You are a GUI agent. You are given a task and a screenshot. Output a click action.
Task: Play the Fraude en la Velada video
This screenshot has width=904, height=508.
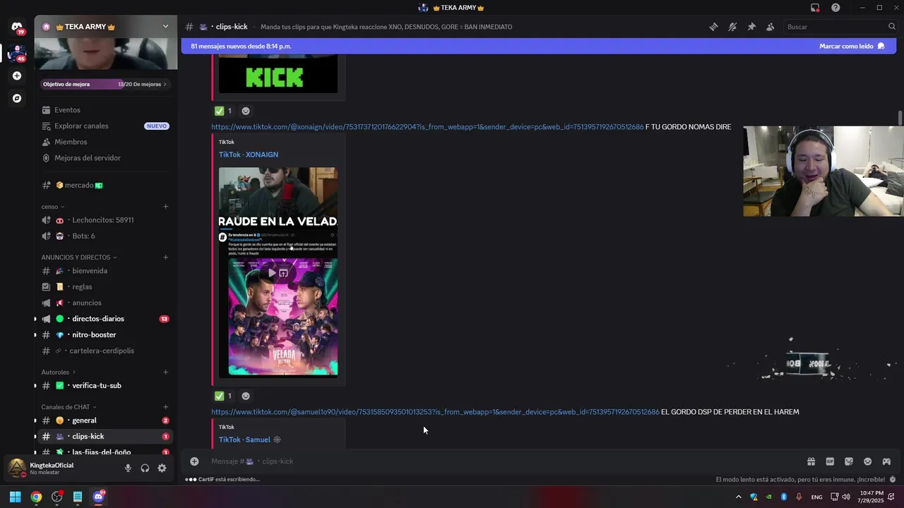click(271, 272)
